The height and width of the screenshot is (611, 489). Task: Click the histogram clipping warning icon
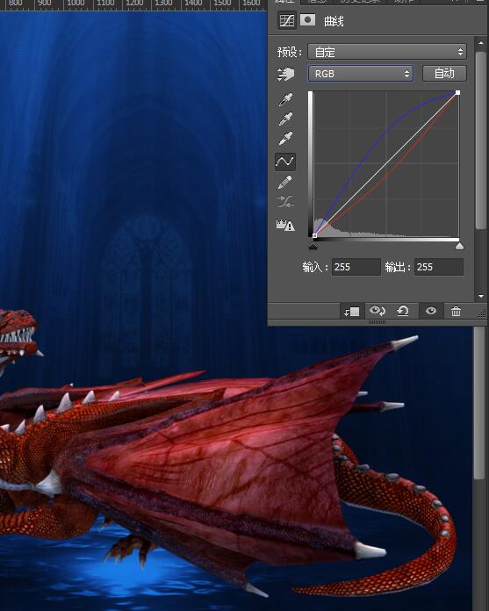(285, 225)
